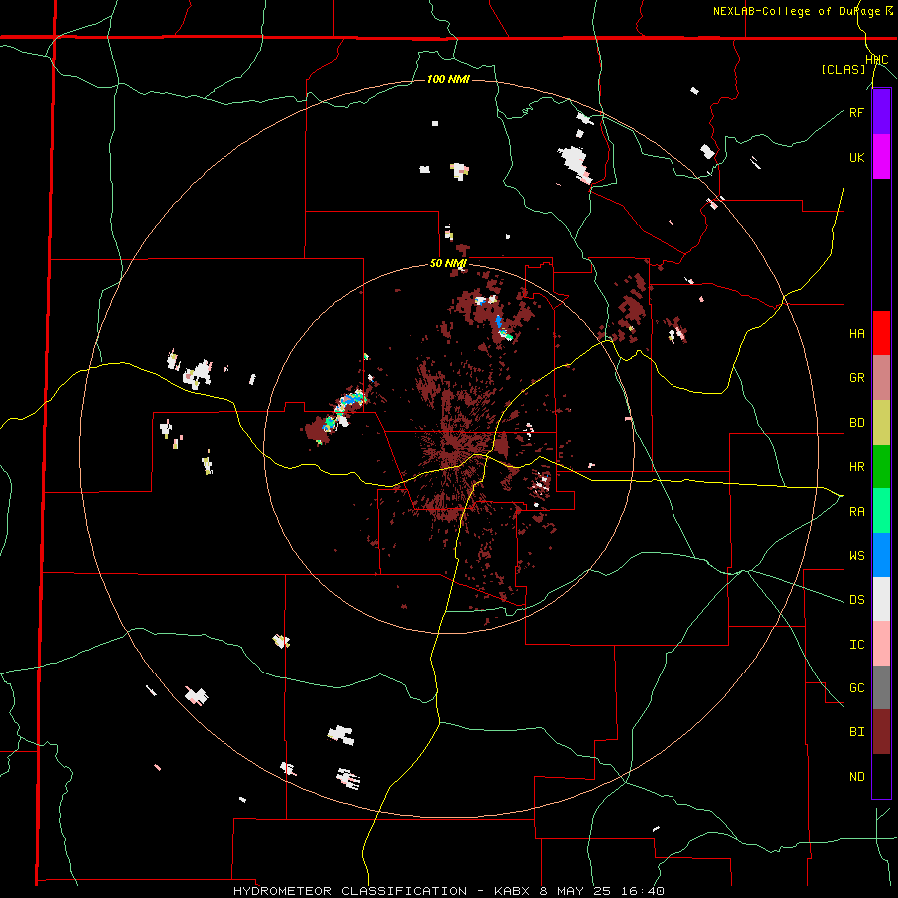Click the RF purple legend swatch
The width and height of the screenshot is (898, 898).
click(881, 112)
